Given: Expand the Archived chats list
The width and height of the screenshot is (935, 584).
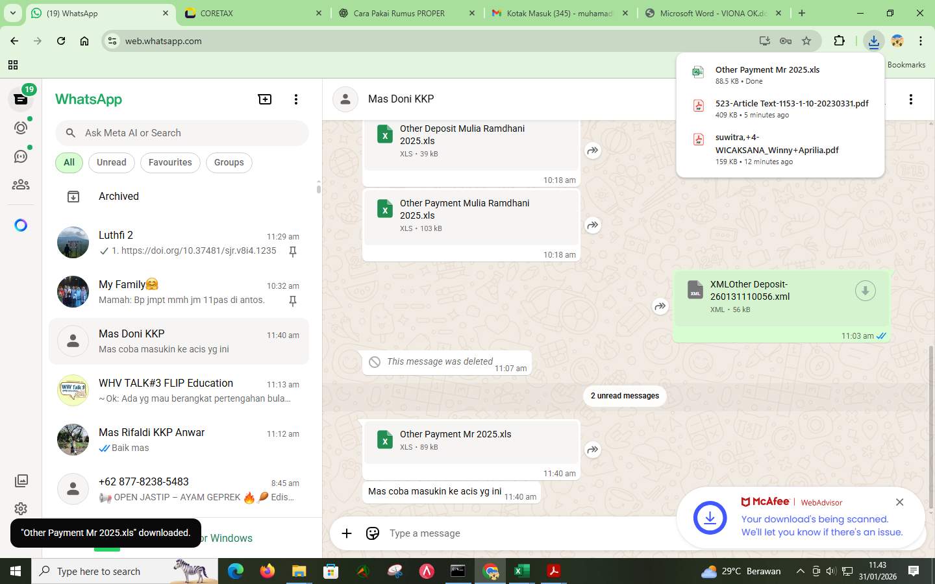Looking at the screenshot, I should coord(119,196).
